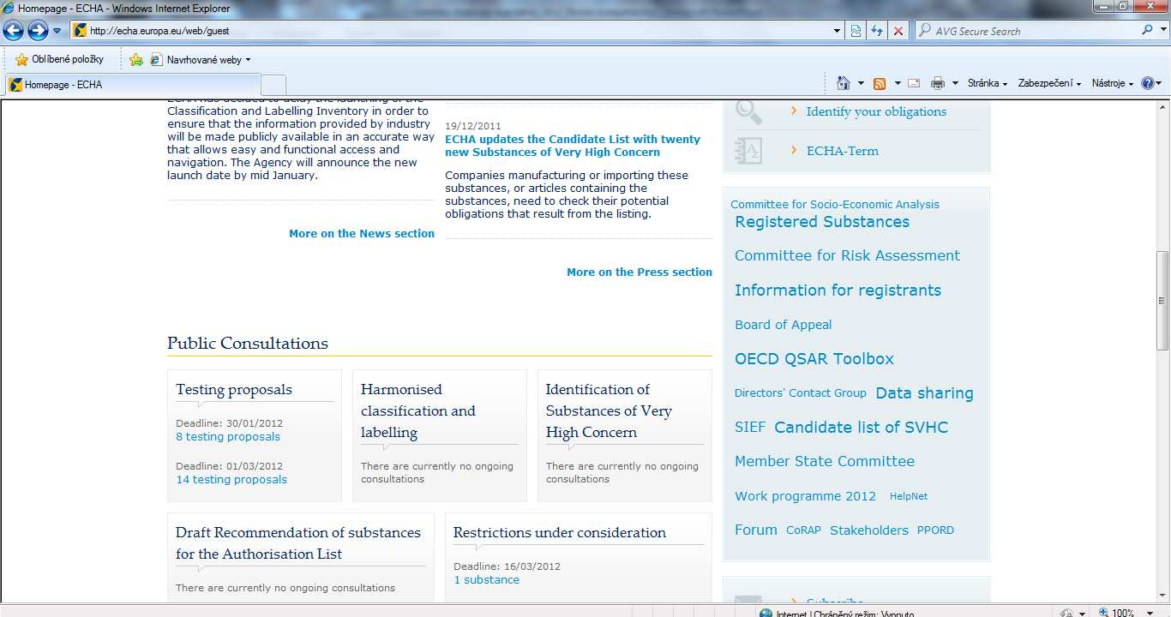The height and width of the screenshot is (617, 1171).
Task: Select the Homepage - ECHA tab
Action: [x=133, y=85]
